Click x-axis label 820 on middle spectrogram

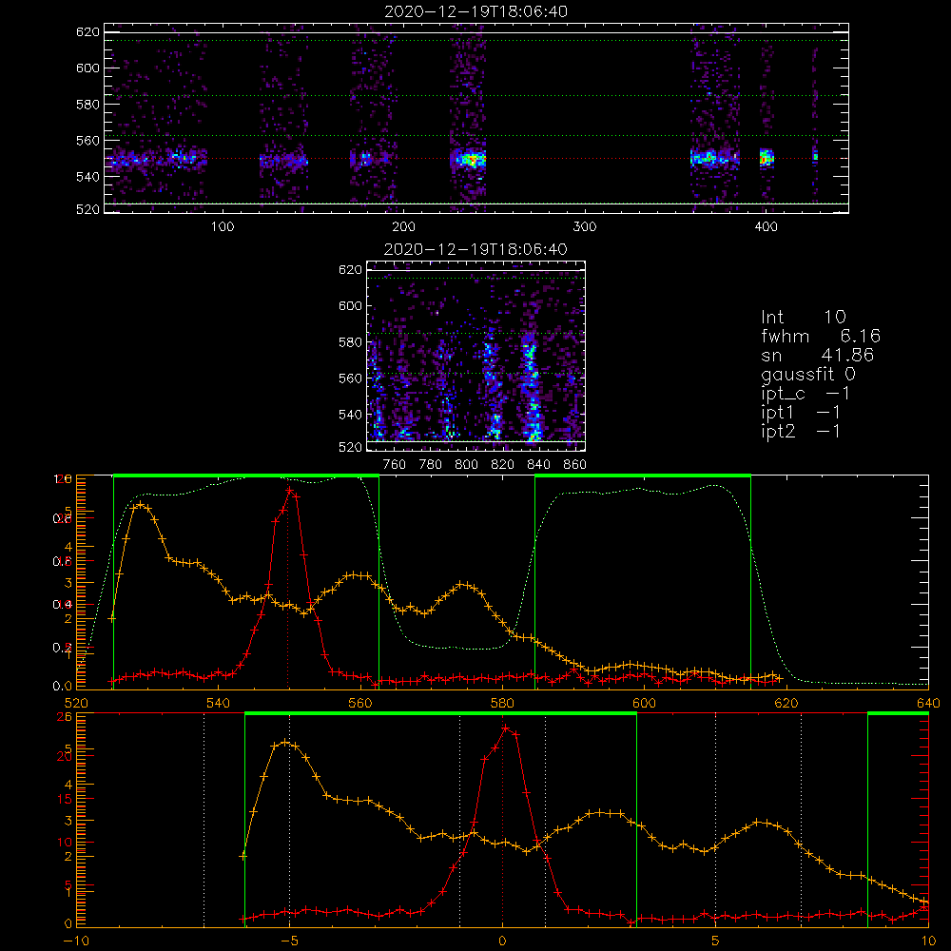click(503, 464)
